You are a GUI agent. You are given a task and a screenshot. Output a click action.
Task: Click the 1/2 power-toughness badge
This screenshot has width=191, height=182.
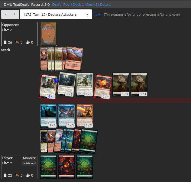coord(89,125)
